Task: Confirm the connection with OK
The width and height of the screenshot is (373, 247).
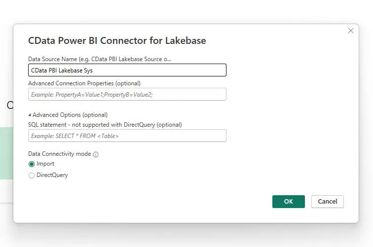Action: tap(288, 201)
